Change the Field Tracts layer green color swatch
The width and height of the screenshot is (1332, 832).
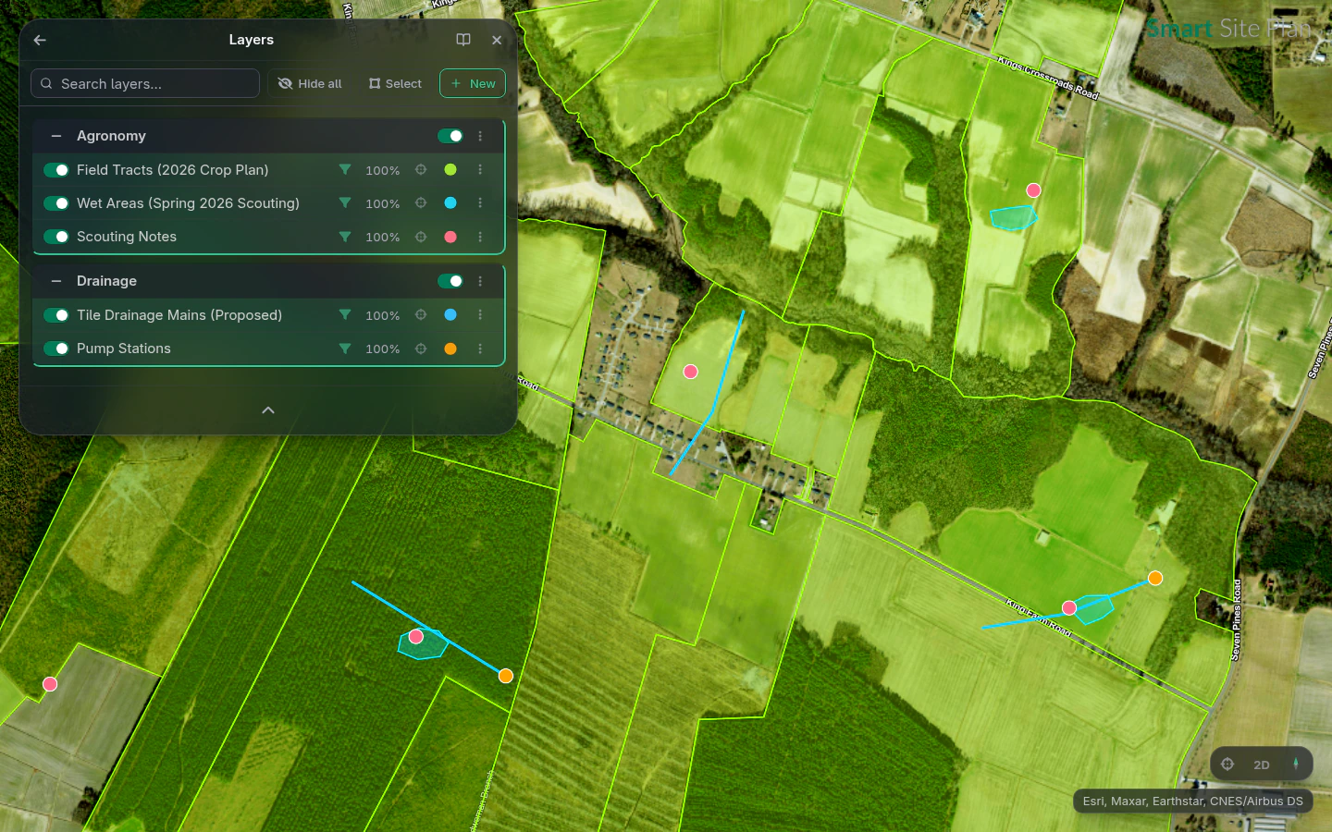pyautogui.click(x=450, y=170)
